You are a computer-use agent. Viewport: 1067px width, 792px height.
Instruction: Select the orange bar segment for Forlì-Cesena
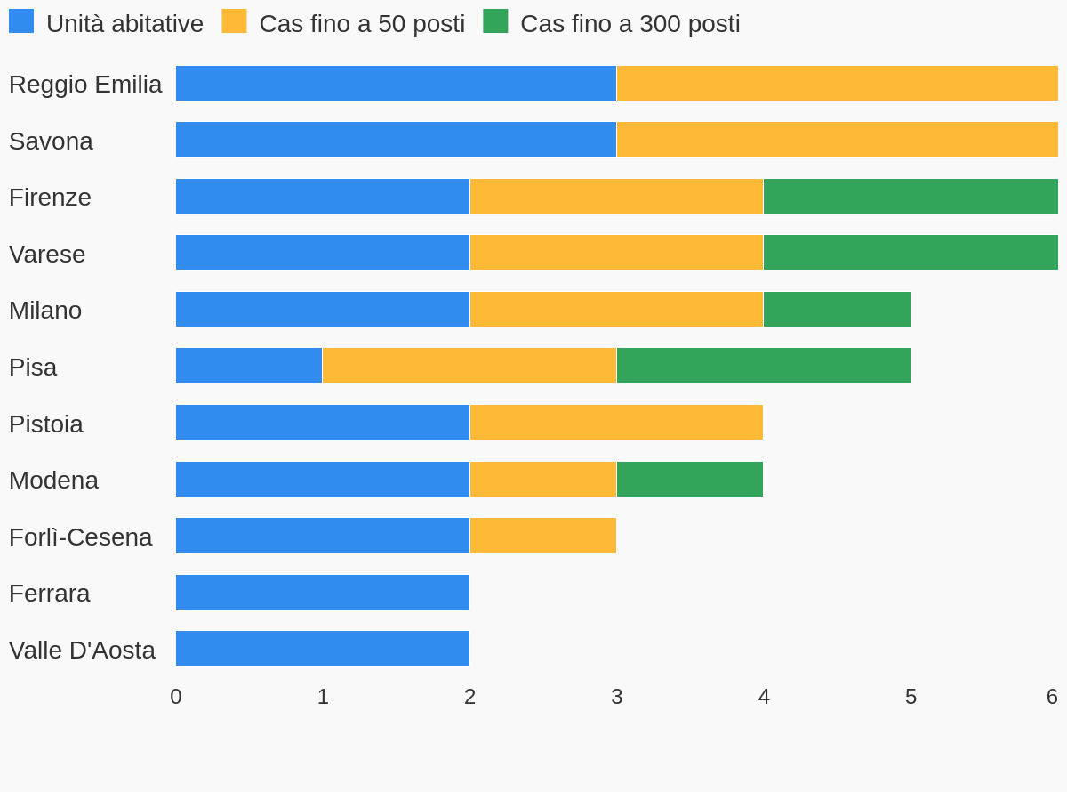543,536
